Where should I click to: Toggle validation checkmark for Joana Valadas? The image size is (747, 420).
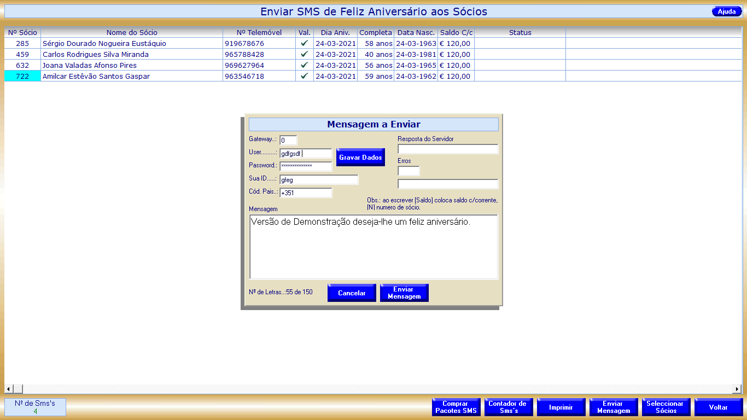(305, 65)
